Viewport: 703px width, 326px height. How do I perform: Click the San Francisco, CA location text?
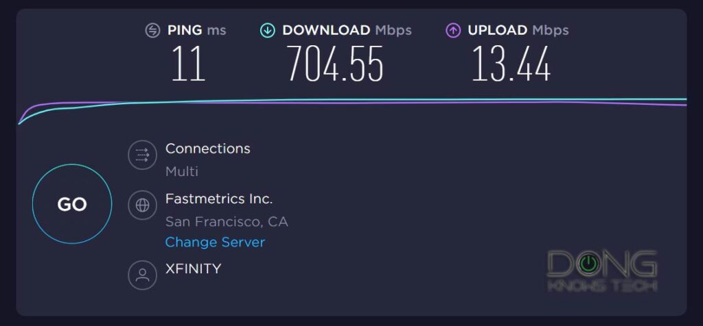point(227,222)
